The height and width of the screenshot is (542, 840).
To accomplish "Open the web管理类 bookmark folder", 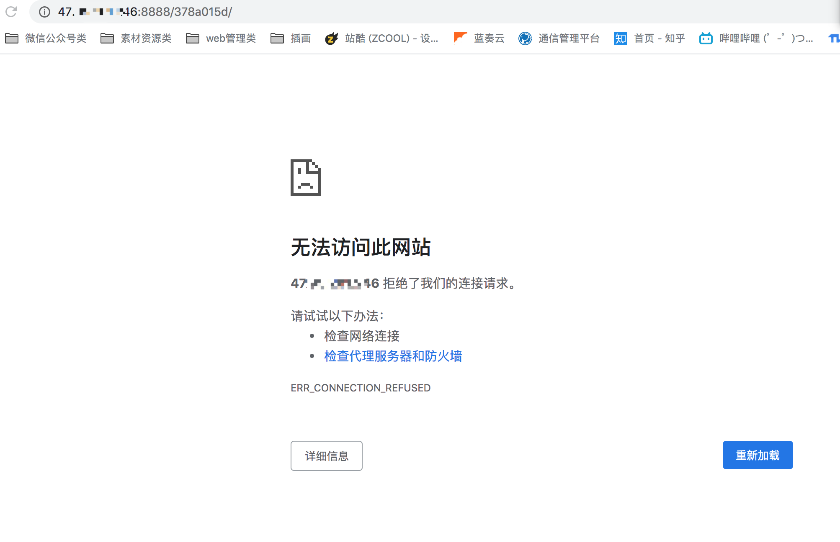I will [221, 38].
